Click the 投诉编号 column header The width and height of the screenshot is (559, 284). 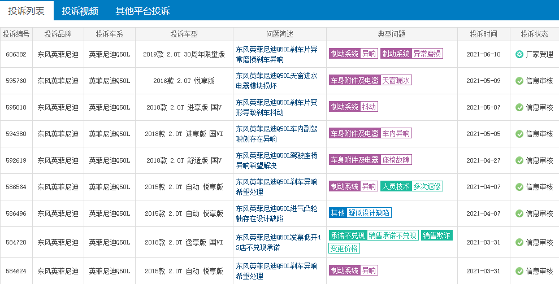point(16,34)
